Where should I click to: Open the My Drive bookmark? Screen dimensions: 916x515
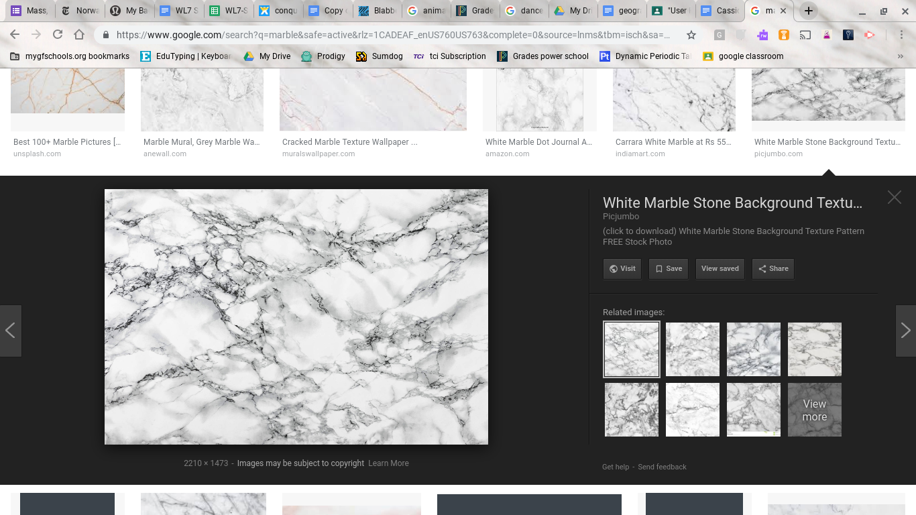[266, 56]
